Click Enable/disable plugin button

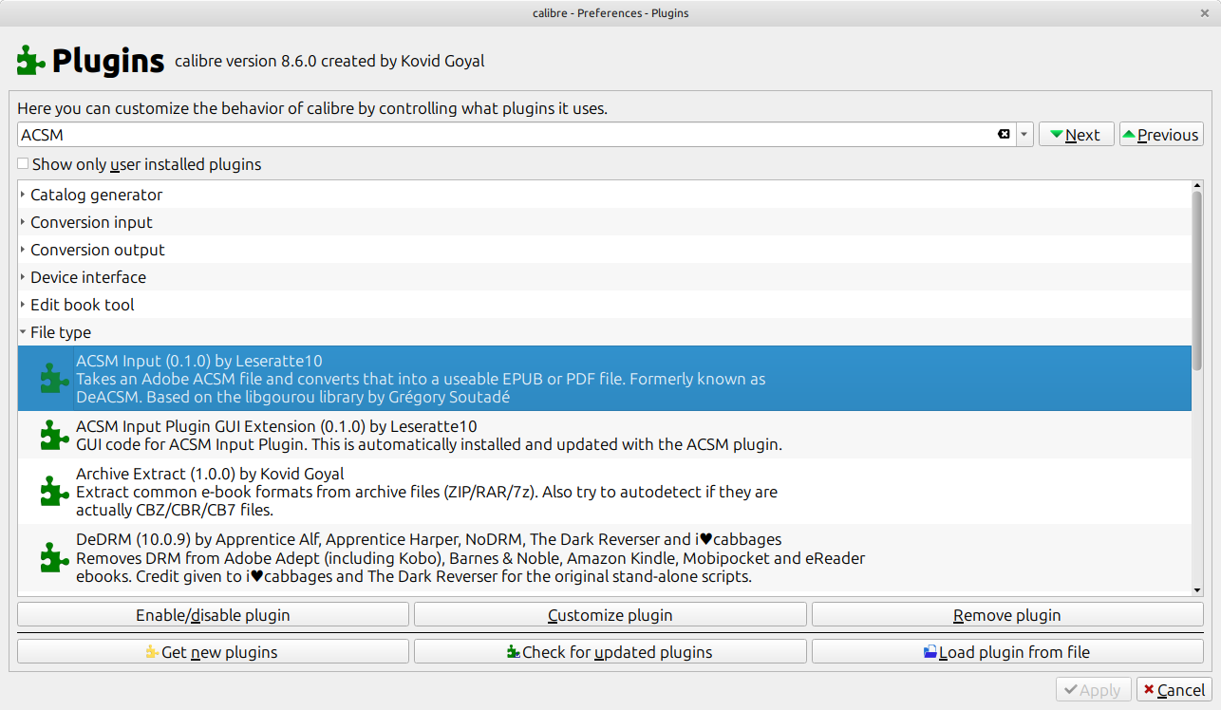(213, 615)
